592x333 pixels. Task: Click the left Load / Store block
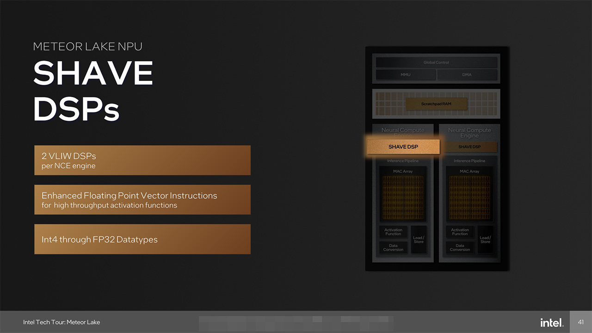tap(419, 240)
